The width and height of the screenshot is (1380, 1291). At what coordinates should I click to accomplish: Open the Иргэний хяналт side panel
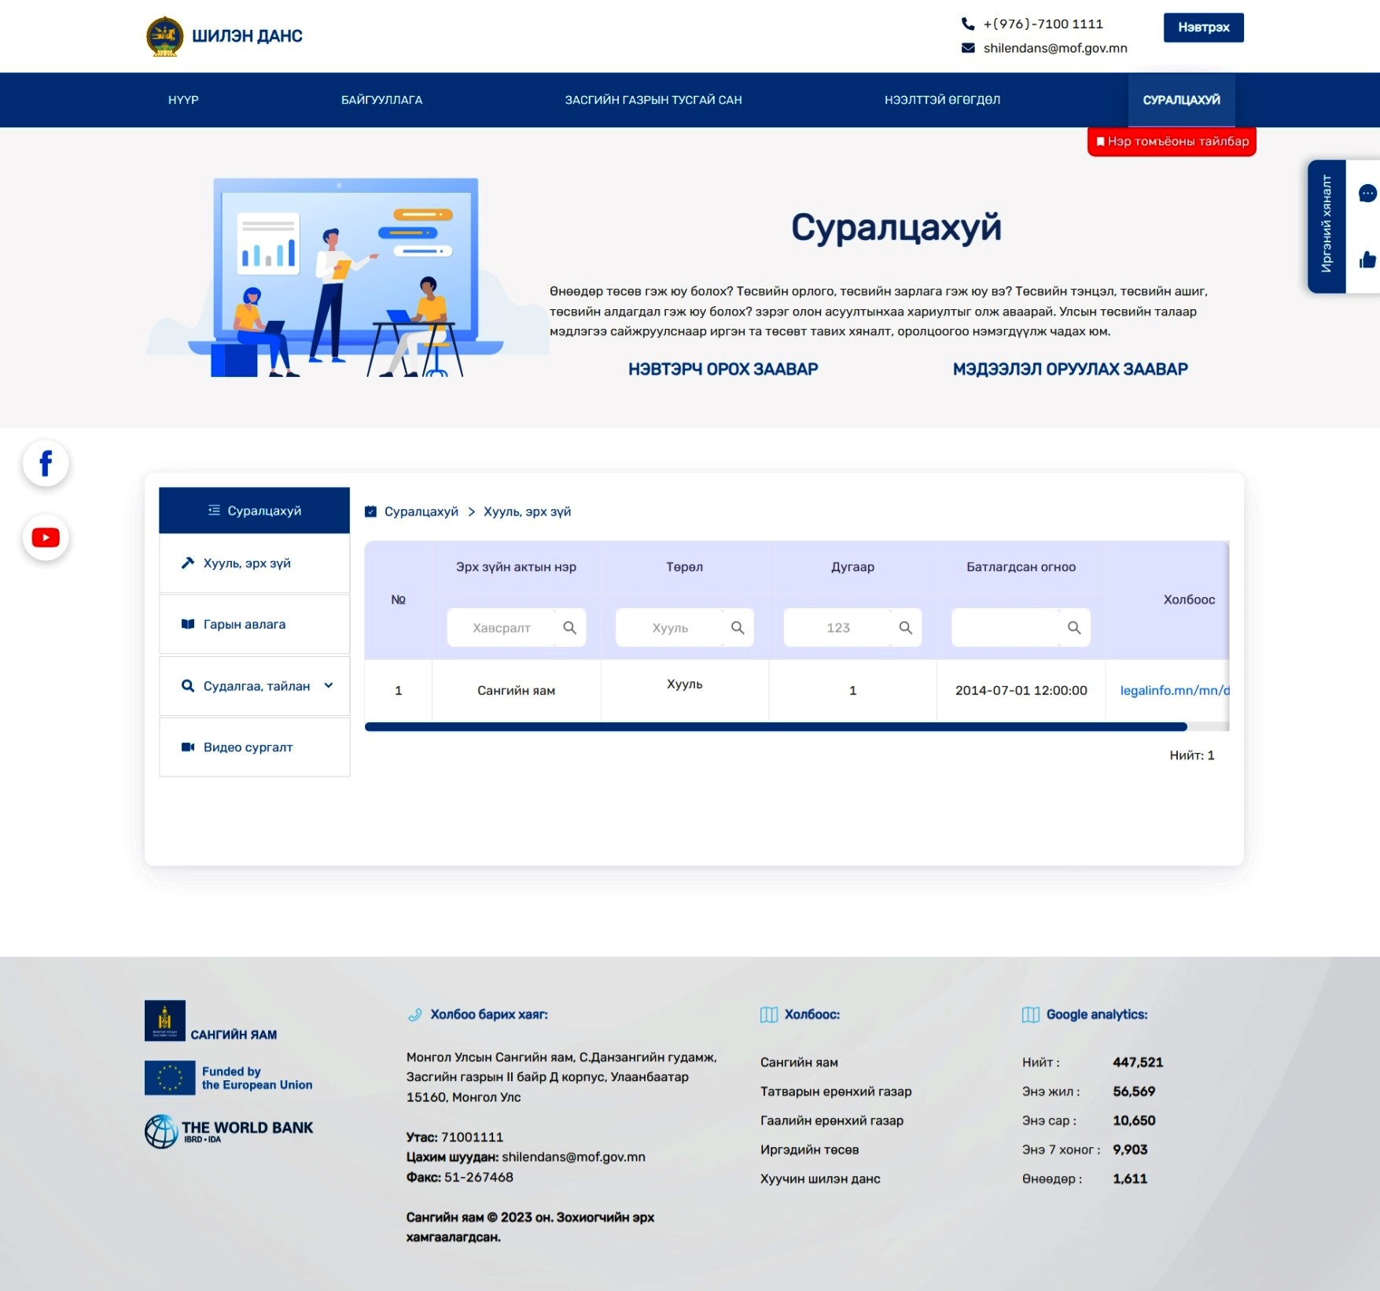tap(1326, 226)
